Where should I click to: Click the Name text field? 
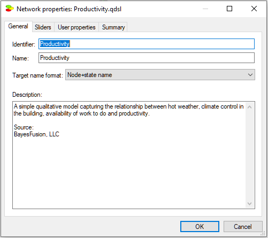147,58
